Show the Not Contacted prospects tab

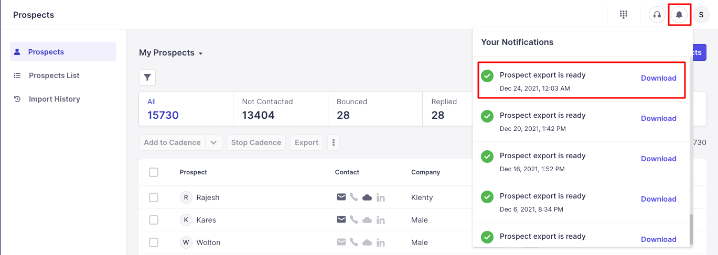pos(280,109)
